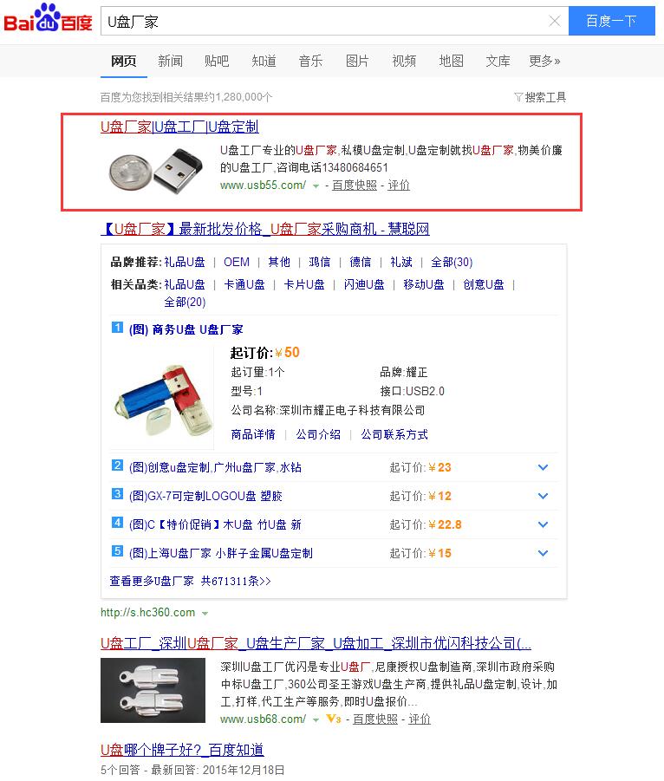Switch to the 新闻 tab
The width and height of the screenshot is (664, 781).
tap(170, 62)
